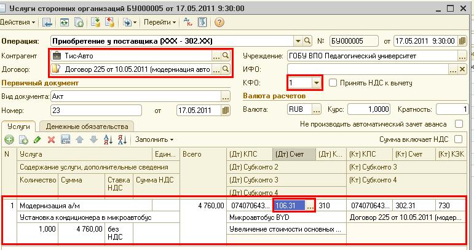Add a new row with green plus icon
This screenshot has height=250, width=474.
8,139
